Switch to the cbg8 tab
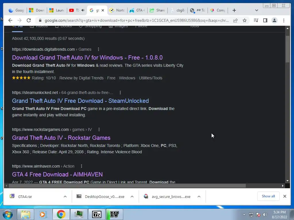The height and width of the screenshot is (220, 294). tap(177, 10)
